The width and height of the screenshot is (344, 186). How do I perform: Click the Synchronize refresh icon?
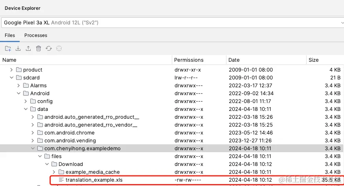49,48
